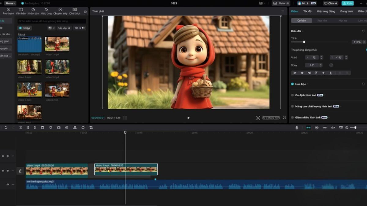Open the layout dropdown in the title bar
367x206 pixels.
click(262, 3)
